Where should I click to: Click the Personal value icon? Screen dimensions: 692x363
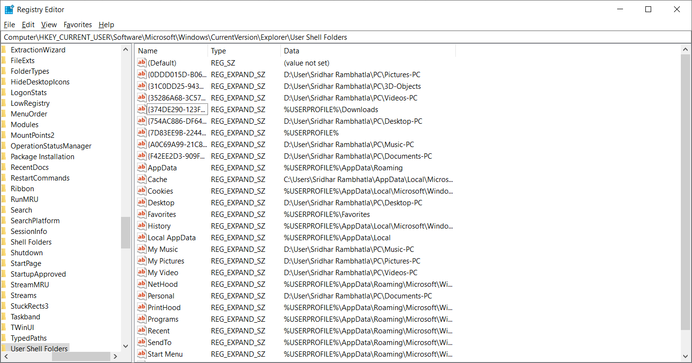141,296
